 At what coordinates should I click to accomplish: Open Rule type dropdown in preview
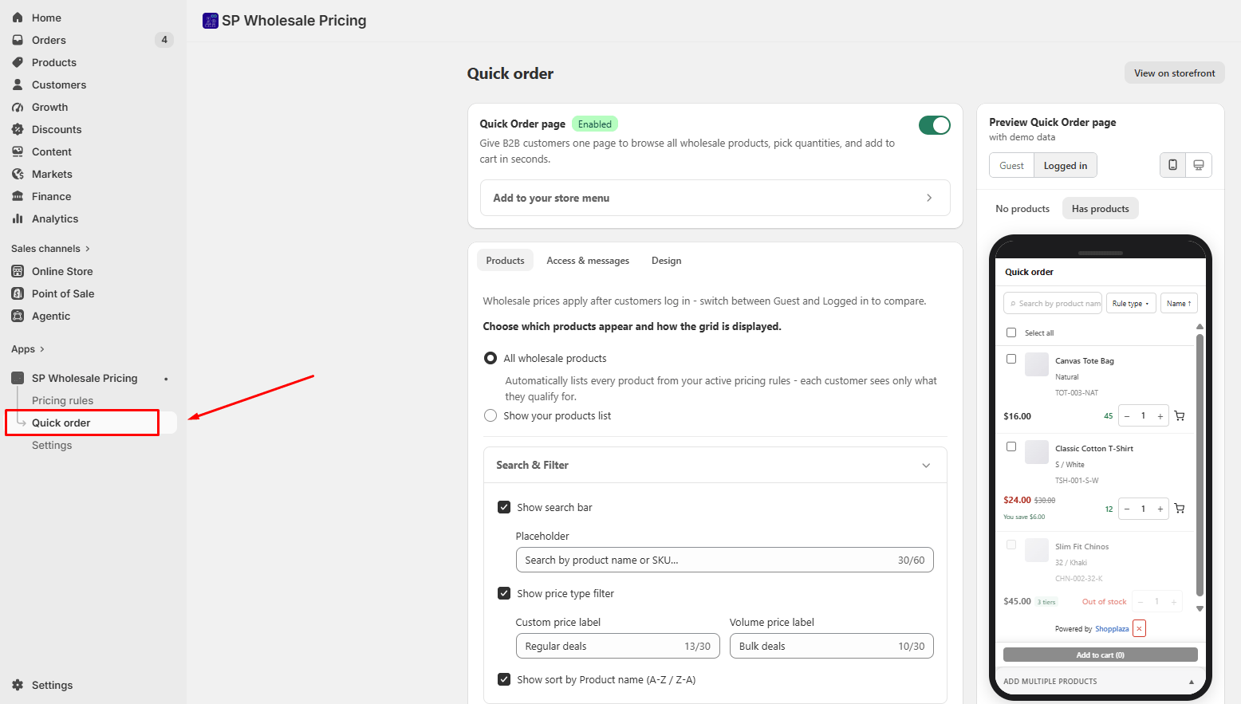1131,303
